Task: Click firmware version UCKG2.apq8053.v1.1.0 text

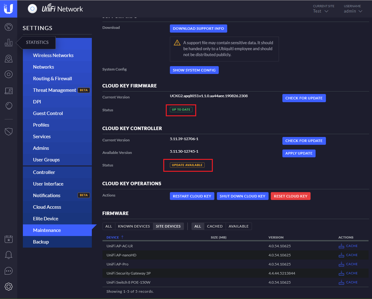Action: tap(209, 96)
